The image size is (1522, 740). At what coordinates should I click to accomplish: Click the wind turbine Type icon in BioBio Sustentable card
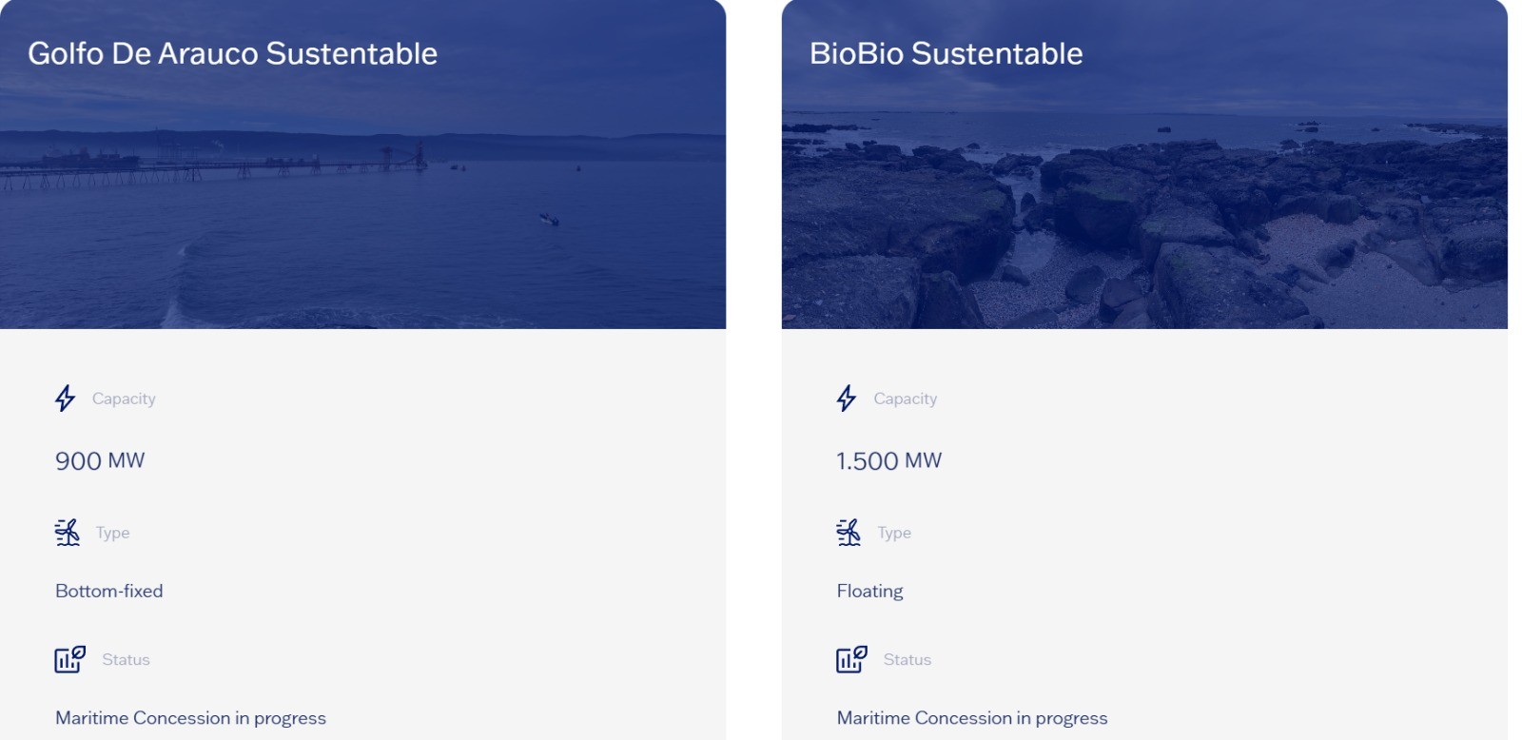point(849,533)
